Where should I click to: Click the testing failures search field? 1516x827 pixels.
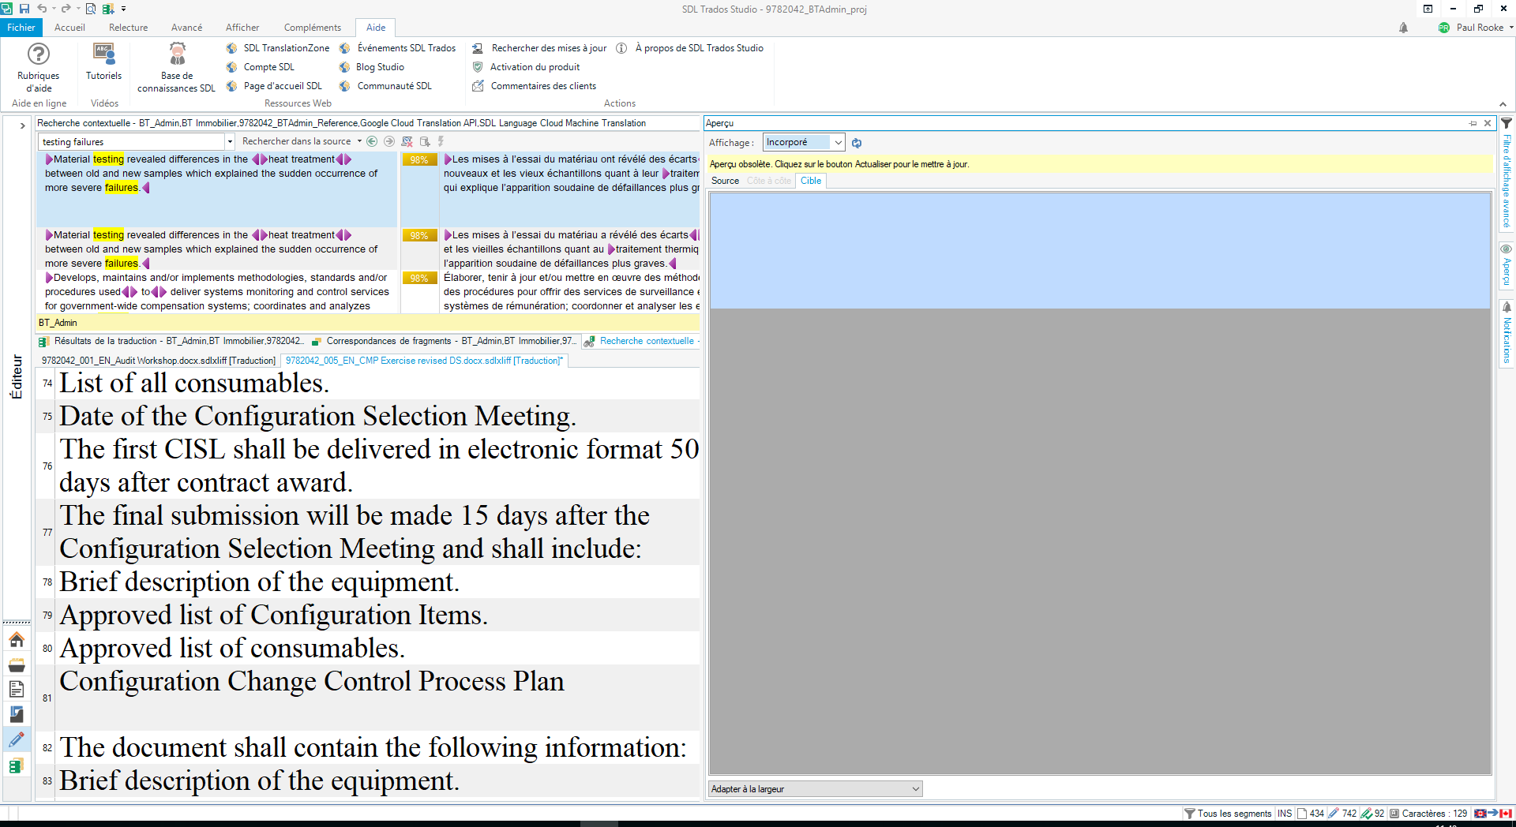pyautogui.click(x=132, y=142)
